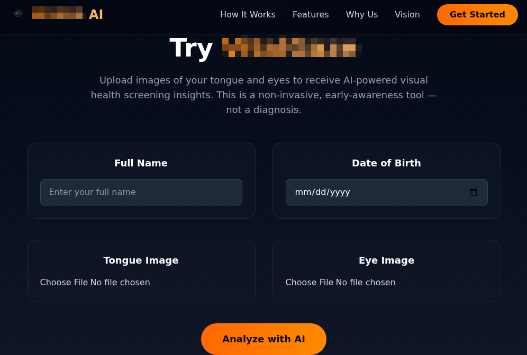527x355 pixels.
Task: Click the Eye Image heading
Action: (386, 260)
